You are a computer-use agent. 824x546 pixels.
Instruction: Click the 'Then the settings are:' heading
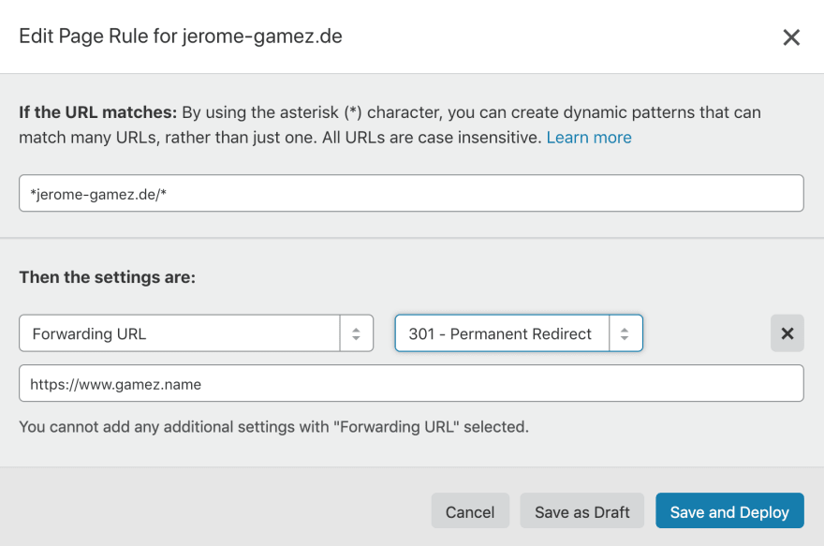point(107,277)
